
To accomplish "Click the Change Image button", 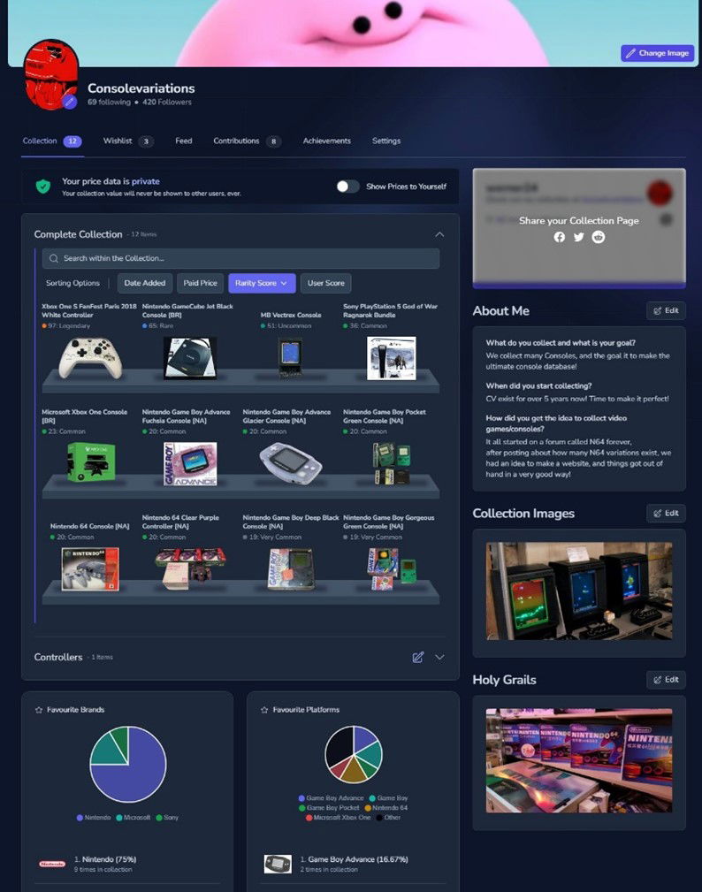I will [x=657, y=53].
